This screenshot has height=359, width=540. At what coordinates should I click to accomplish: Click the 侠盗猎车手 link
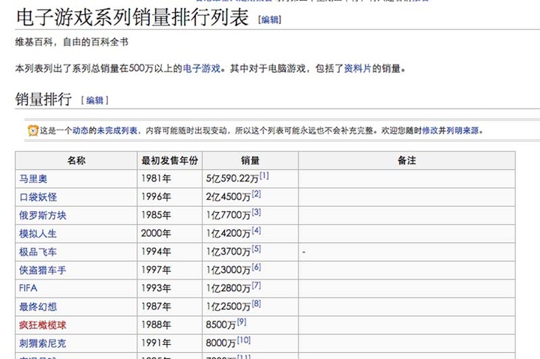tap(43, 271)
